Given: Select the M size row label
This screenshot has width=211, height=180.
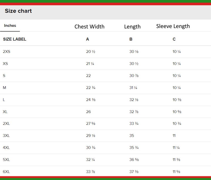Looking at the screenshot, I should tap(5, 88).
